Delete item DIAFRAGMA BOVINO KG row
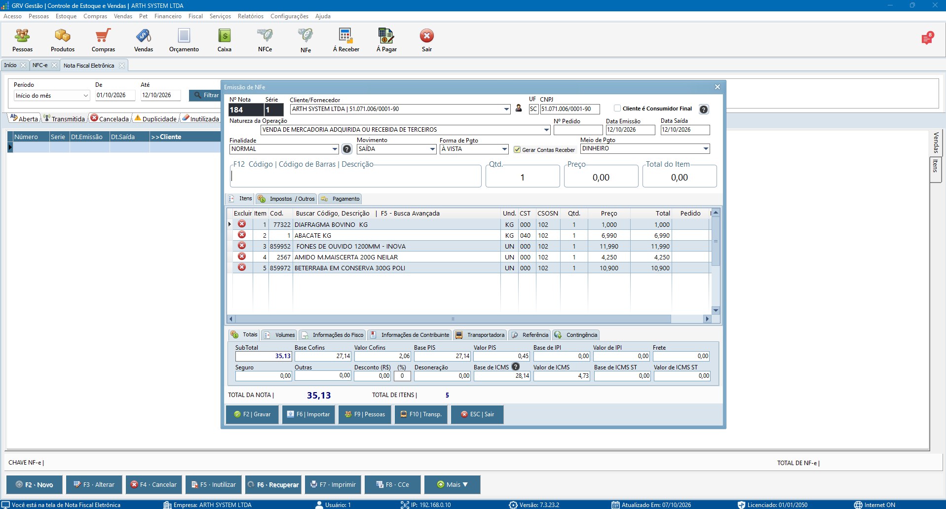This screenshot has height=509, width=946. 242,224
